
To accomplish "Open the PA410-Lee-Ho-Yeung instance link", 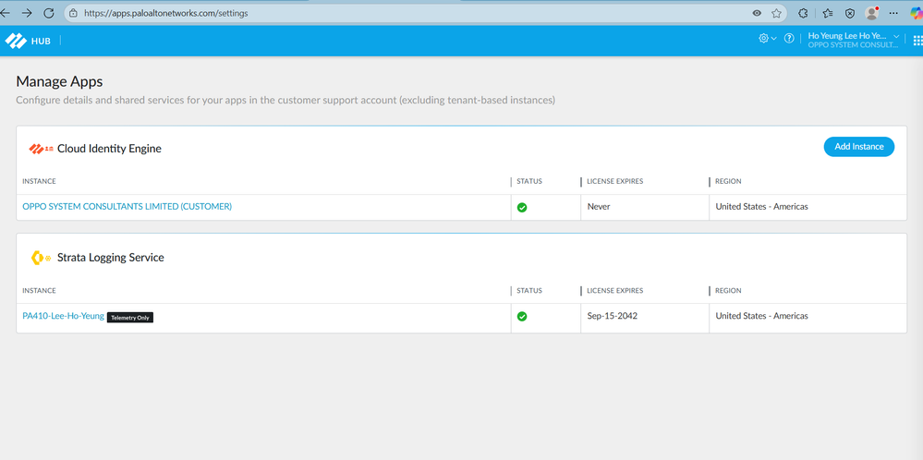I will point(63,316).
